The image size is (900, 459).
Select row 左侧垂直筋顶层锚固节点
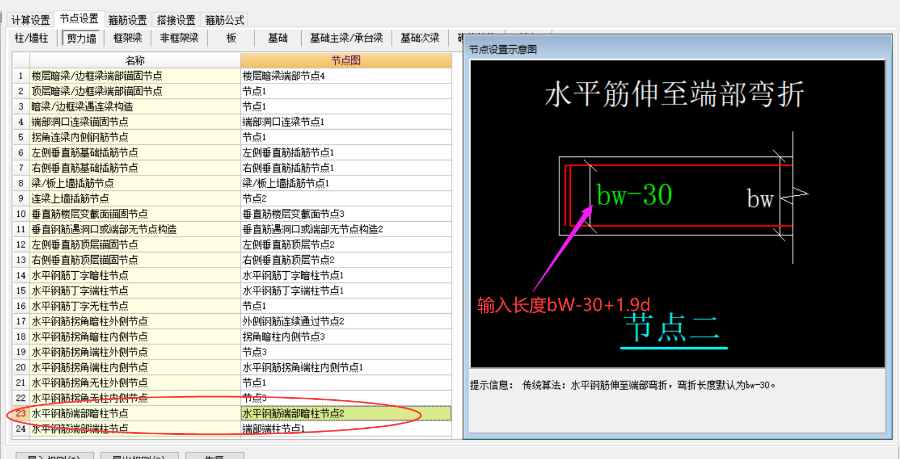pyautogui.click(x=135, y=244)
